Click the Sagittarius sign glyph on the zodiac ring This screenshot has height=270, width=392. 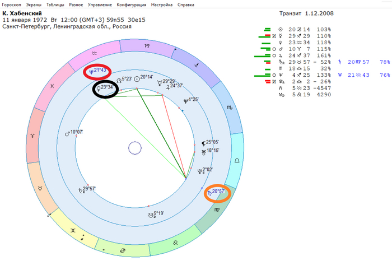[x=197, y=65]
